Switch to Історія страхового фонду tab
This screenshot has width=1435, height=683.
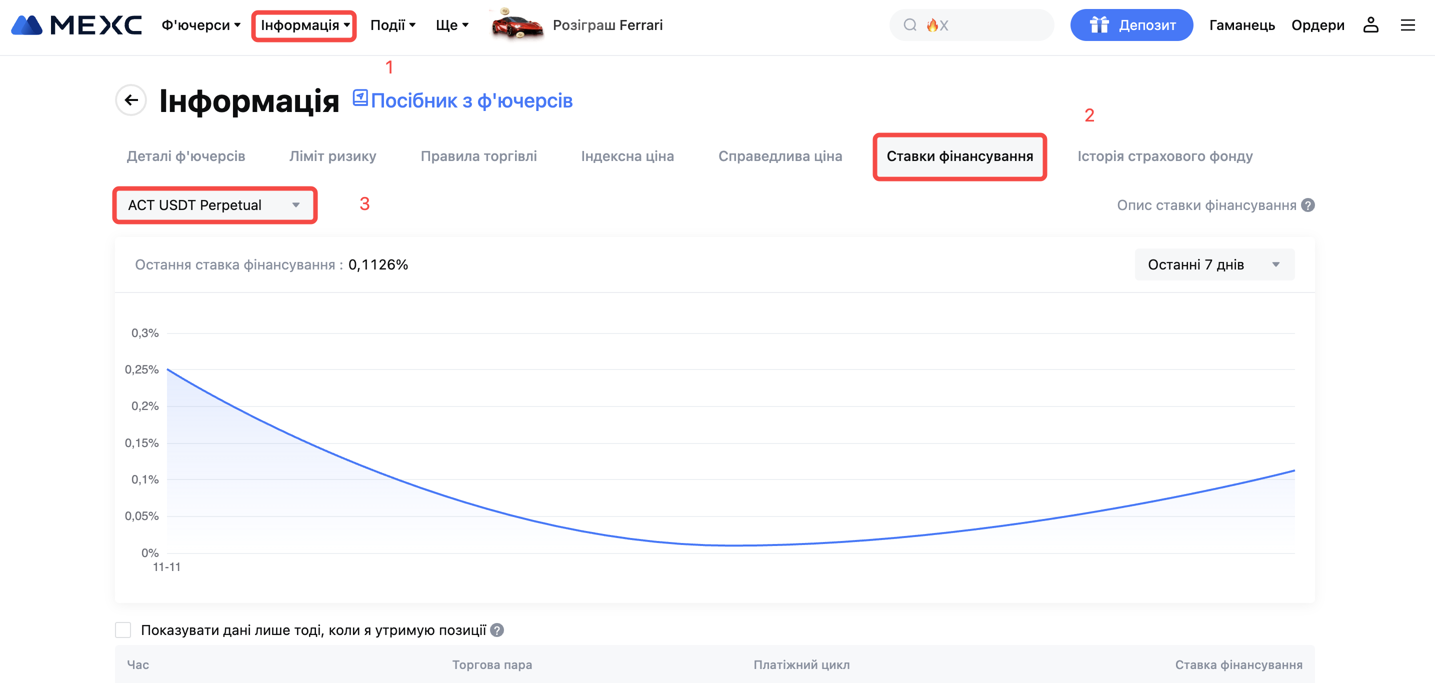click(1164, 156)
